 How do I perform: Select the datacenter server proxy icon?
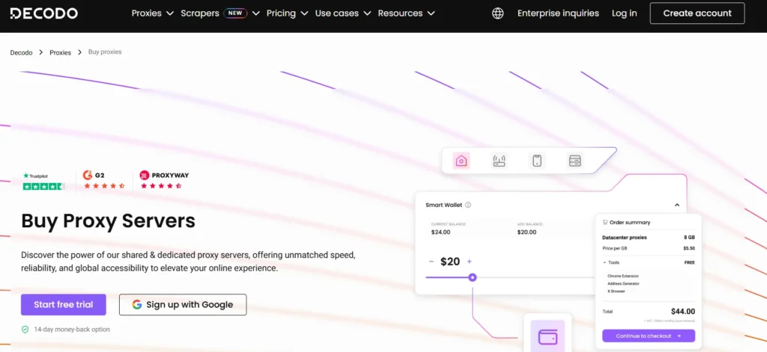coord(575,161)
